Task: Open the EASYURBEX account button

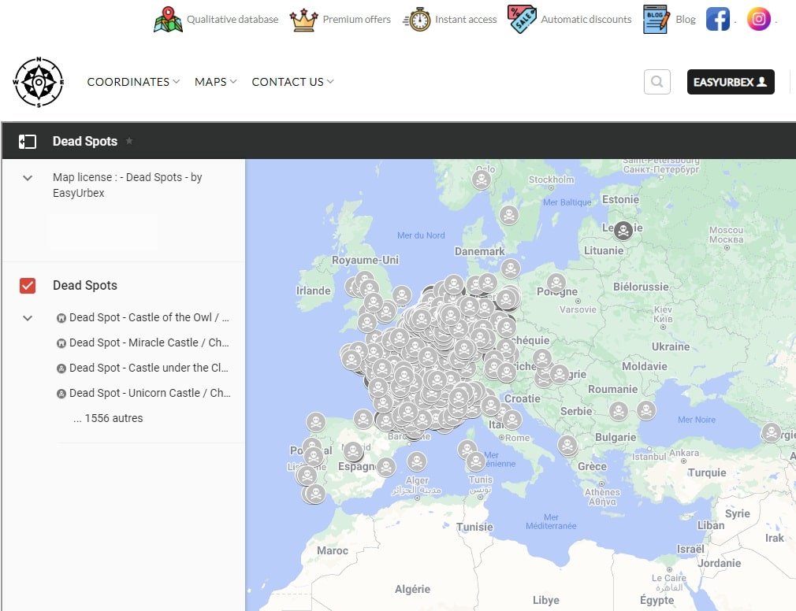Action: 731,82
